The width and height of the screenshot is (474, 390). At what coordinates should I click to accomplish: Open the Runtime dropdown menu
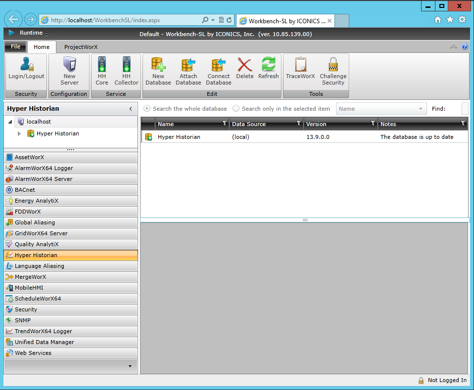tap(47, 34)
